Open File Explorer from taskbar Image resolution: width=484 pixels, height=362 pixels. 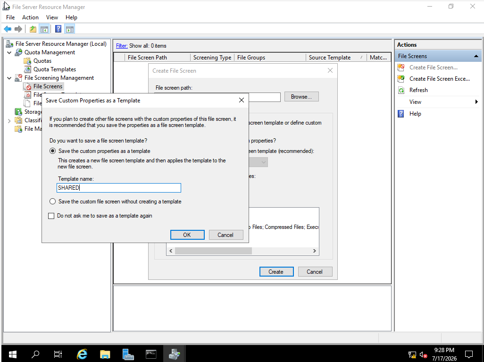coord(105,354)
